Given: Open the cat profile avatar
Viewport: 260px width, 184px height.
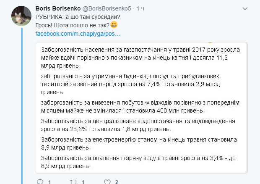Looking at the screenshot, I should [21, 16].
